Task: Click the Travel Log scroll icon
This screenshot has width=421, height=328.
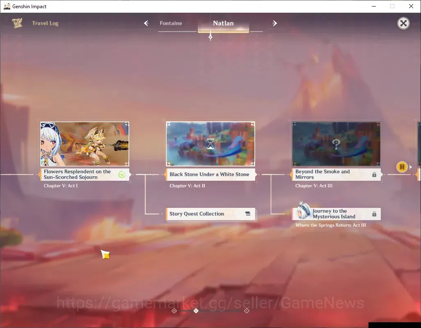Action: (x=17, y=23)
